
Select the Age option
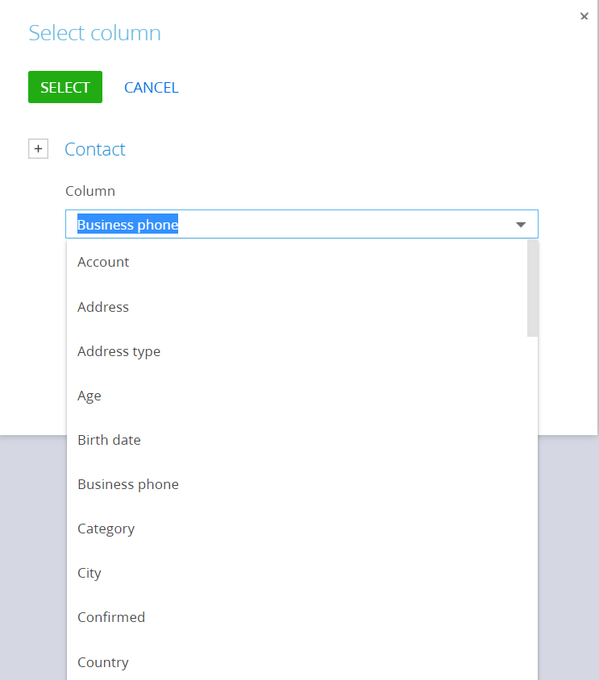pyautogui.click(x=297, y=396)
